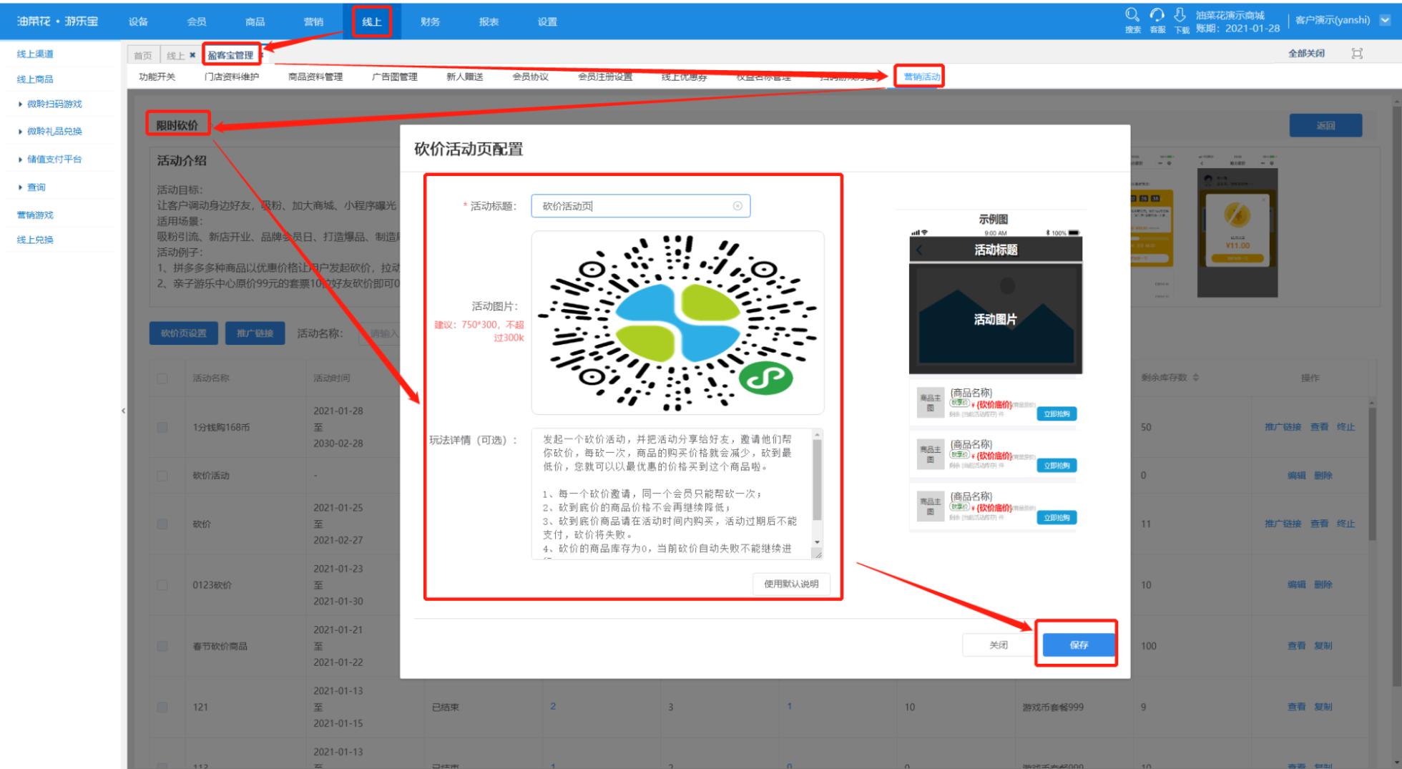Focus the 活动标题 input field
The width and height of the screenshot is (1402, 769).
(640, 206)
